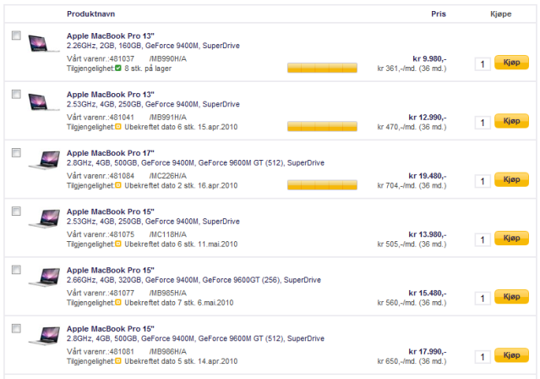Sort by the Produktnavn column header
540x379 pixels.
91,14
